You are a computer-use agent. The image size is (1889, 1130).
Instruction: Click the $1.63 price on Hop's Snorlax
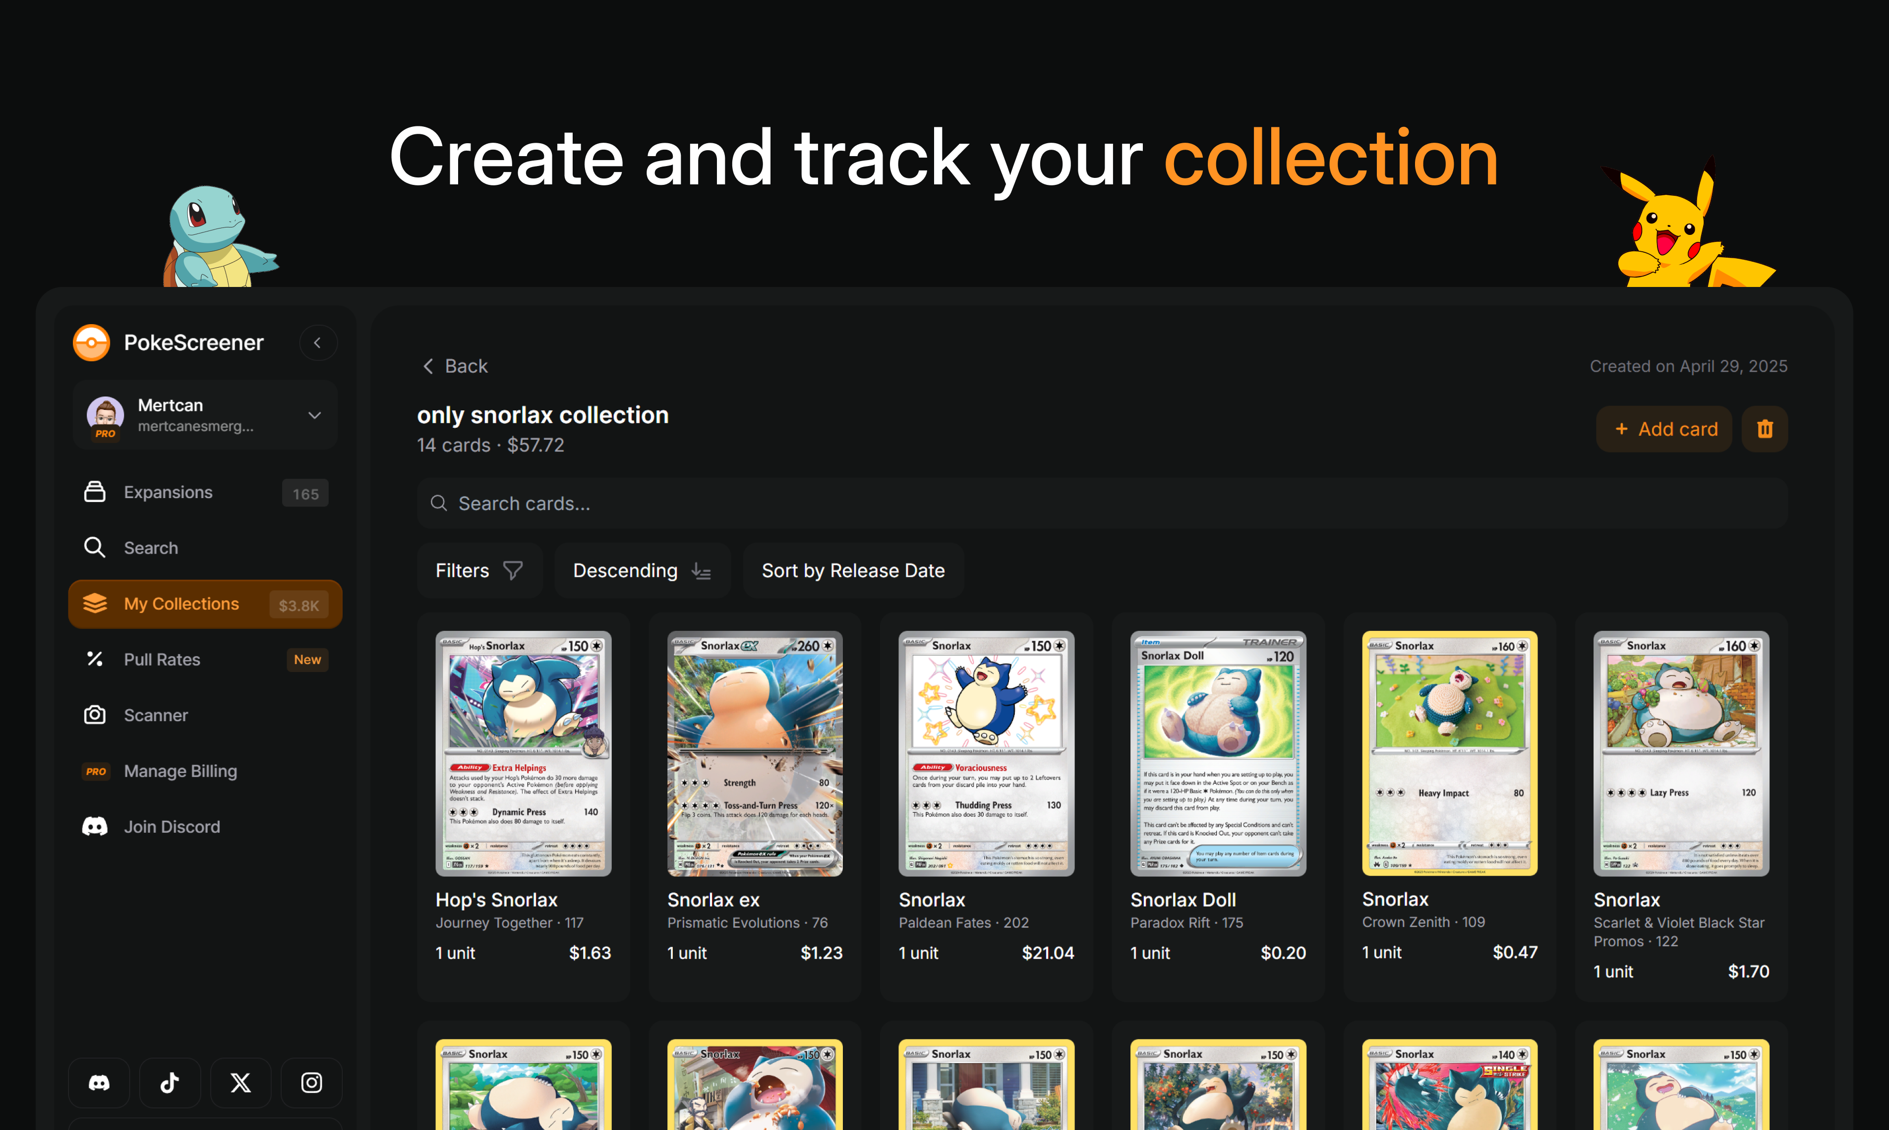(x=590, y=954)
